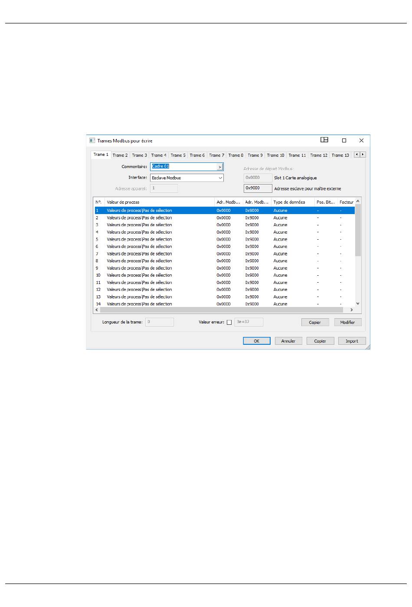Click the 0x9000 slave address field

pos(258,188)
